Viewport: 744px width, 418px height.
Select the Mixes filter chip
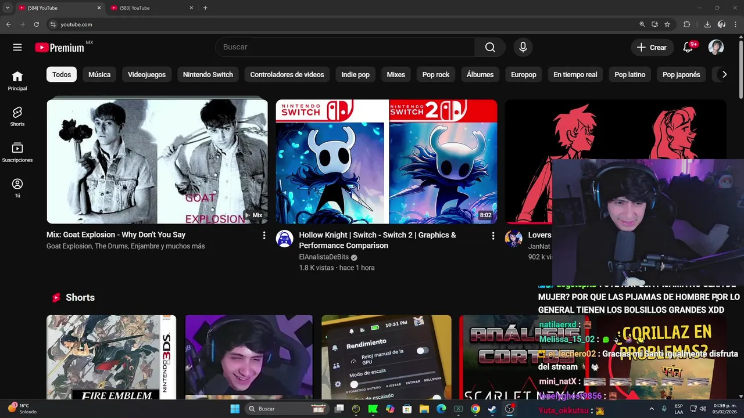(x=396, y=74)
